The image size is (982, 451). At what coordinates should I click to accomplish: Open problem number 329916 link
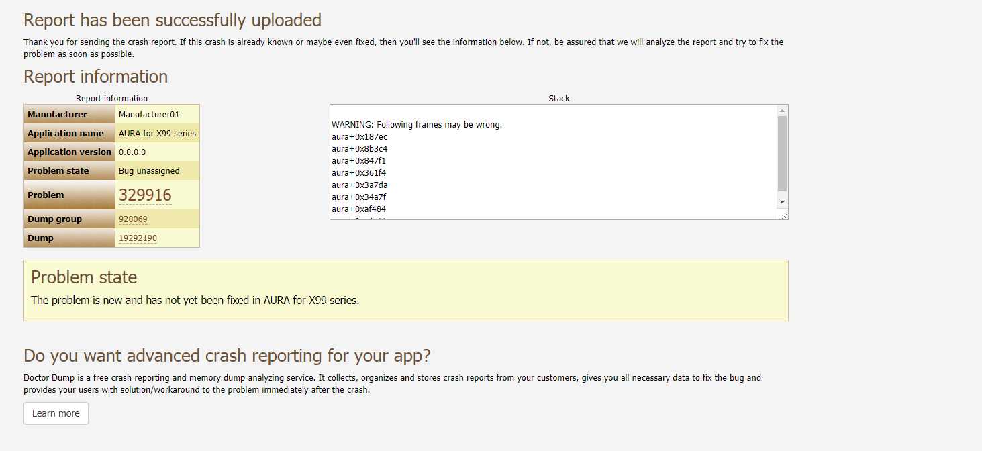click(x=145, y=195)
